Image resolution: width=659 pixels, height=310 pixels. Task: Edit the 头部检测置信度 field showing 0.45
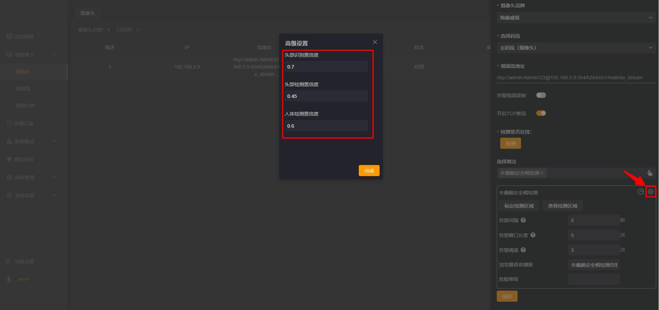326,96
